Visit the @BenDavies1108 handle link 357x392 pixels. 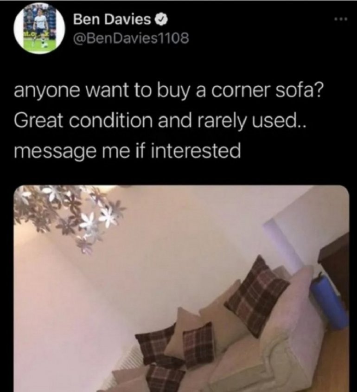point(131,38)
